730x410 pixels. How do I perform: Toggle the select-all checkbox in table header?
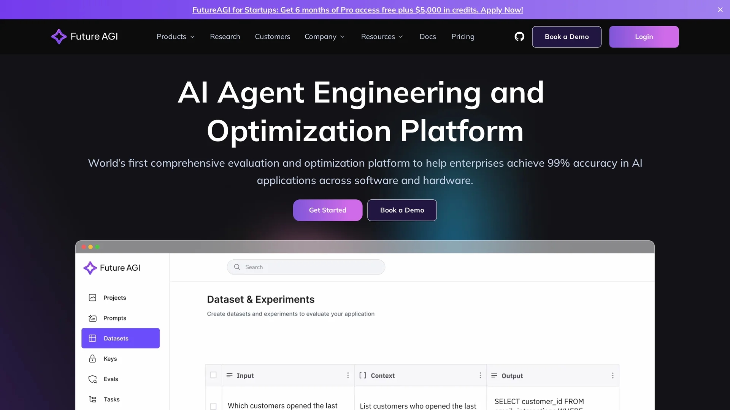pos(213,375)
